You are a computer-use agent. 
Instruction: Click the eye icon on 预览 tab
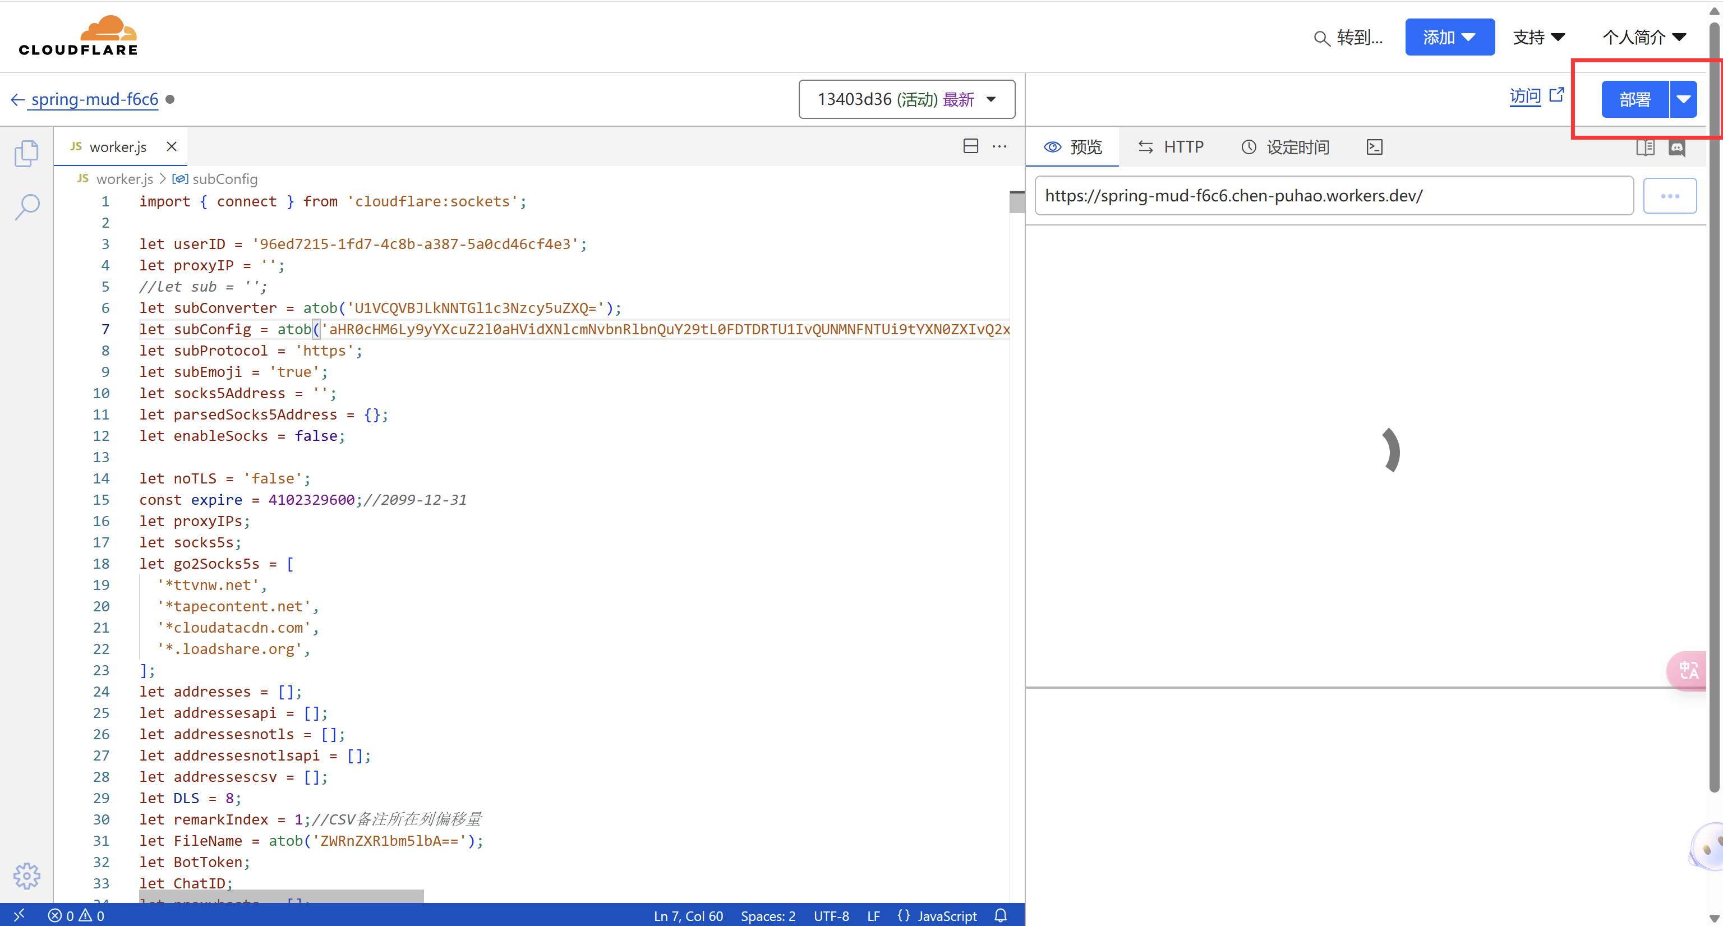pyautogui.click(x=1052, y=147)
